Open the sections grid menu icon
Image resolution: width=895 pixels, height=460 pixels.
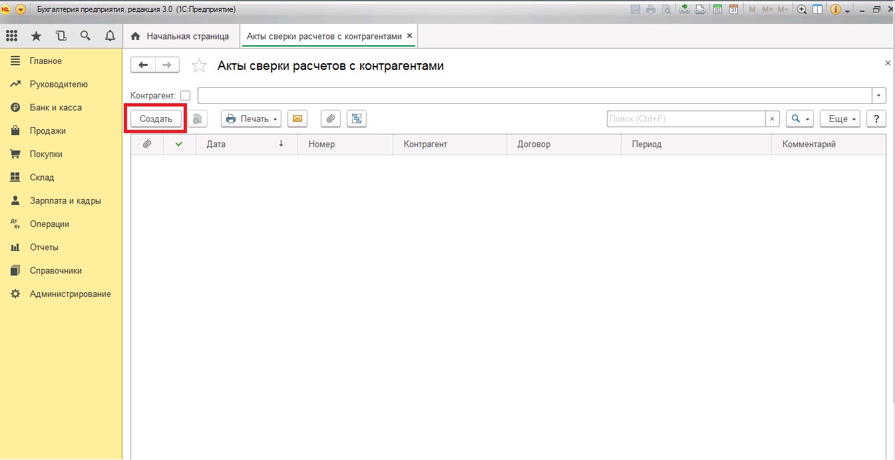[x=11, y=36]
